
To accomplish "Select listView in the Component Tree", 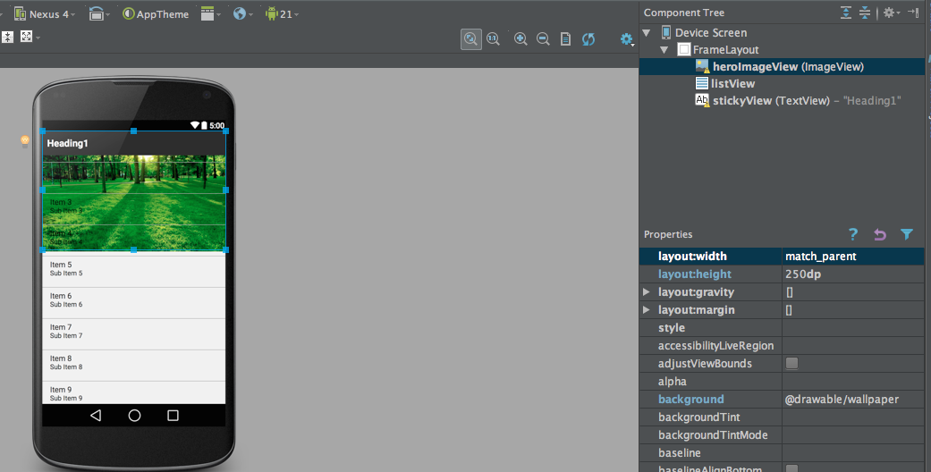I will 732,83.
